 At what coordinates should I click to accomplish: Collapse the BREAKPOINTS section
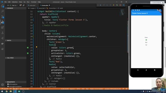click(16, 82)
